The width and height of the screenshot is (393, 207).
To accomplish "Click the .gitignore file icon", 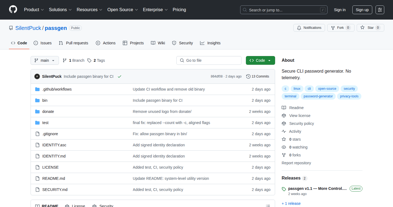I will point(37,134).
